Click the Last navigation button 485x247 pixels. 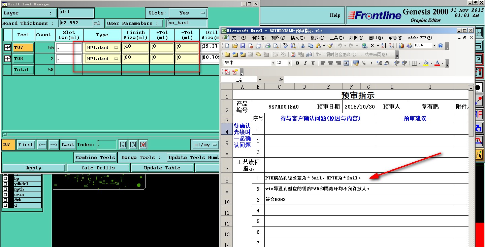click(68, 145)
